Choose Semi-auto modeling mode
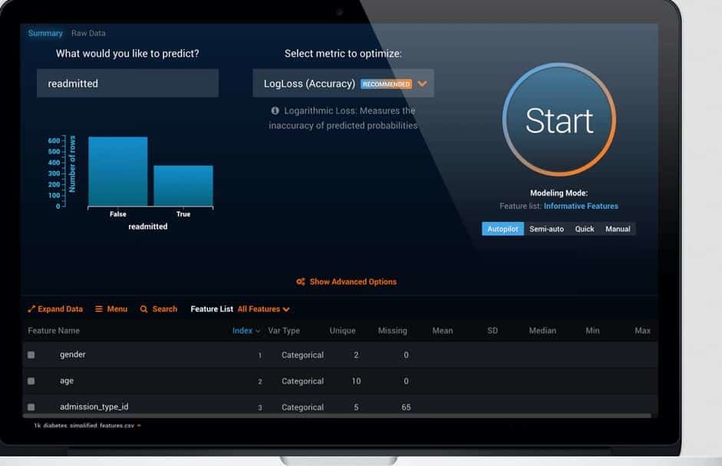 (x=546, y=229)
